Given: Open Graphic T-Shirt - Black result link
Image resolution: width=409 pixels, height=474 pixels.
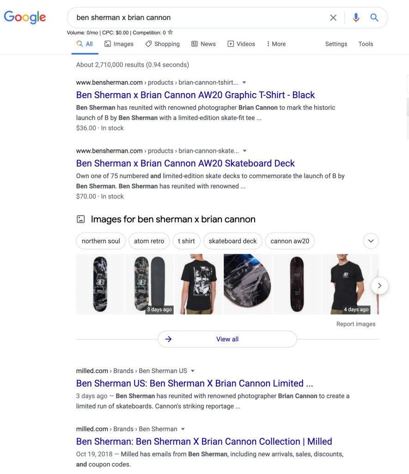Looking at the screenshot, I should point(195,95).
